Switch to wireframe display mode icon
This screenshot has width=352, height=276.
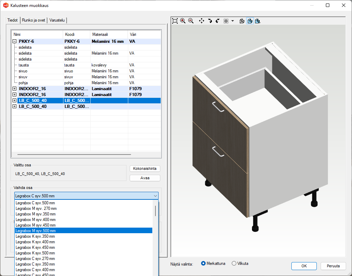coord(242,21)
